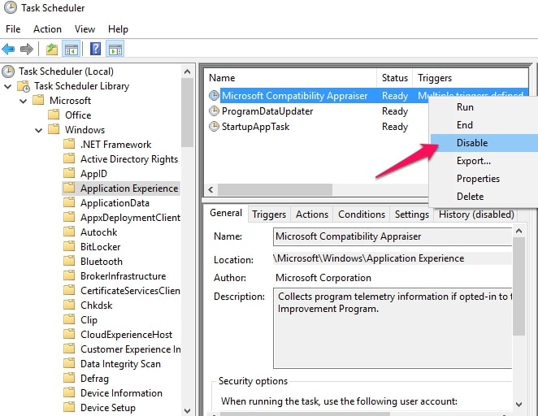
Task: Click the StartupAppTask task clock icon
Action: (x=214, y=127)
